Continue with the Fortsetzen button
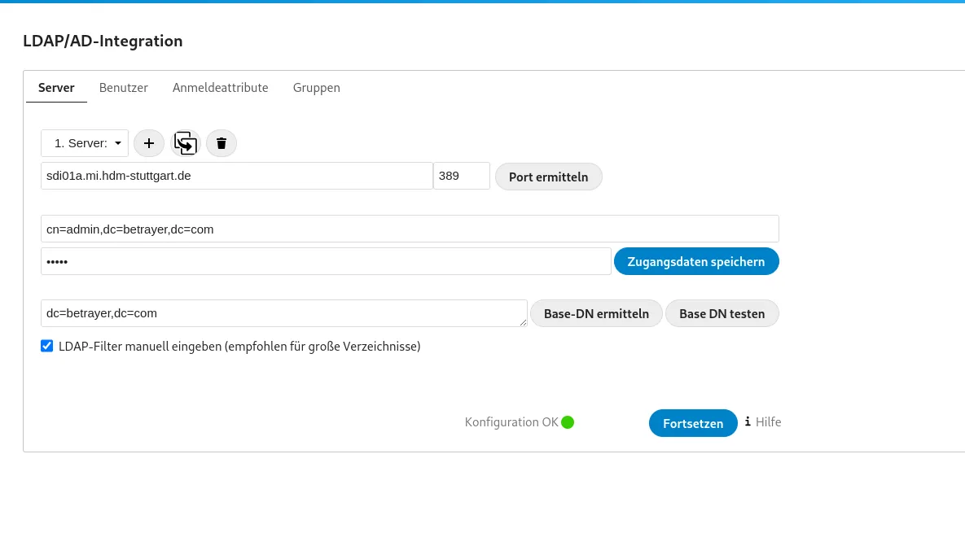Viewport: 965px width, 537px height. tap(693, 422)
